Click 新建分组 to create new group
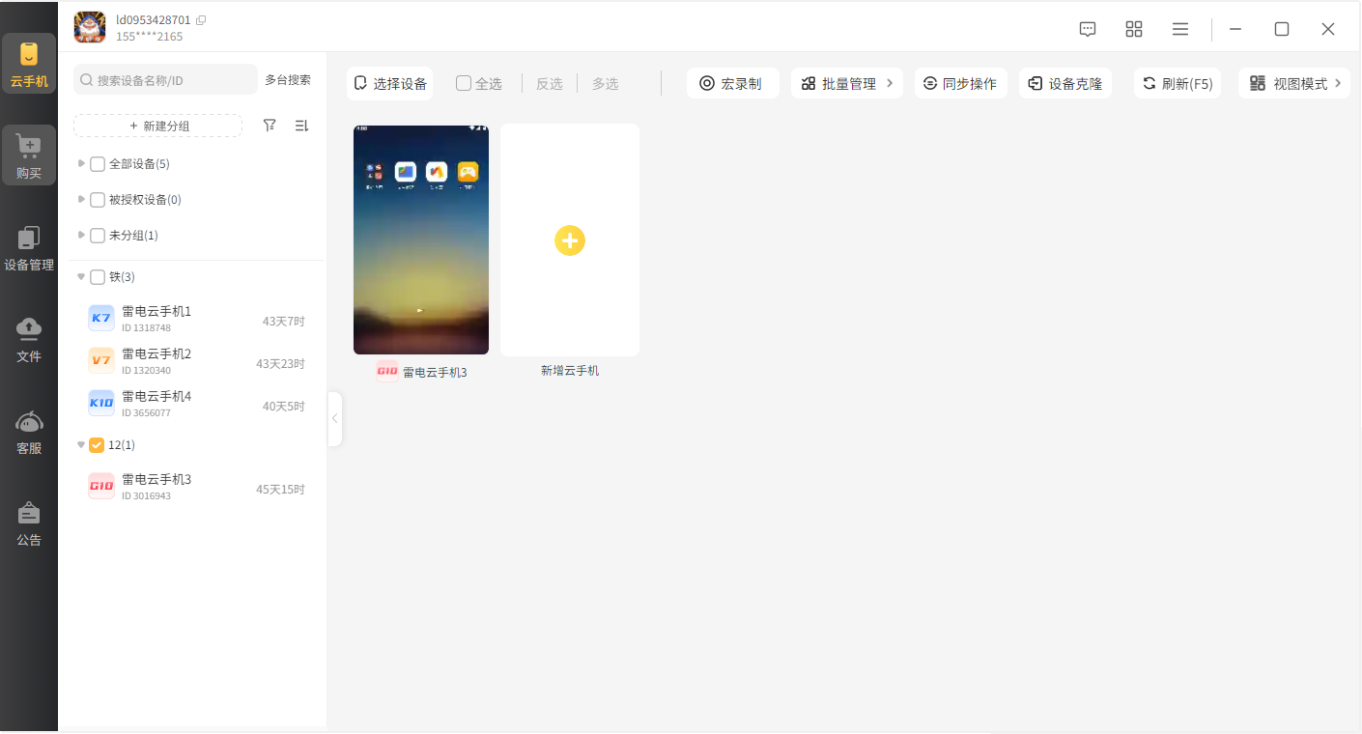The image size is (1362, 734). point(158,127)
